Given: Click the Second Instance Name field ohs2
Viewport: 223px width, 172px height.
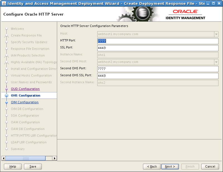Looking at the screenshot, I should coord(158,83).
